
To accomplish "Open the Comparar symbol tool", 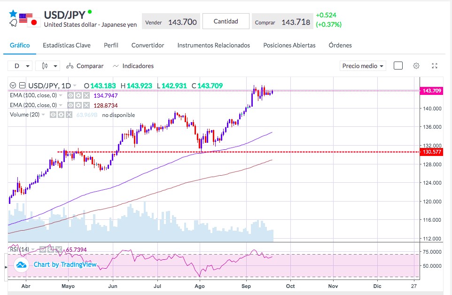I will pyautogui.click(x=85, y=66).
